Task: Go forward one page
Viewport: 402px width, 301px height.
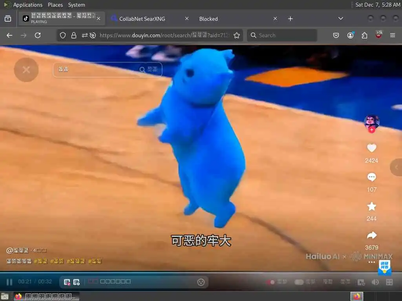Action: click(x=24, y=35)
